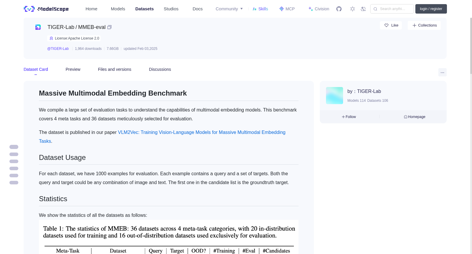Image resolution: width=472 pixels, height=254 pixels.
Task: Follow the TIGER-Lab organization
Action: [349, 117]
